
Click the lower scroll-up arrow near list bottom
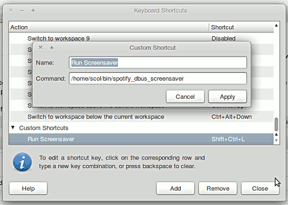pos(276,135)
